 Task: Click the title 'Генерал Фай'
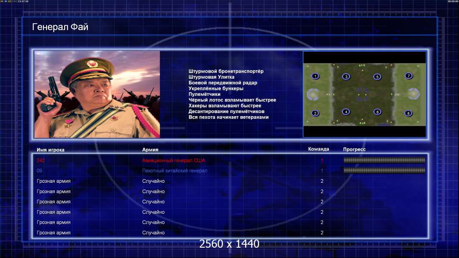click(60, 27)
